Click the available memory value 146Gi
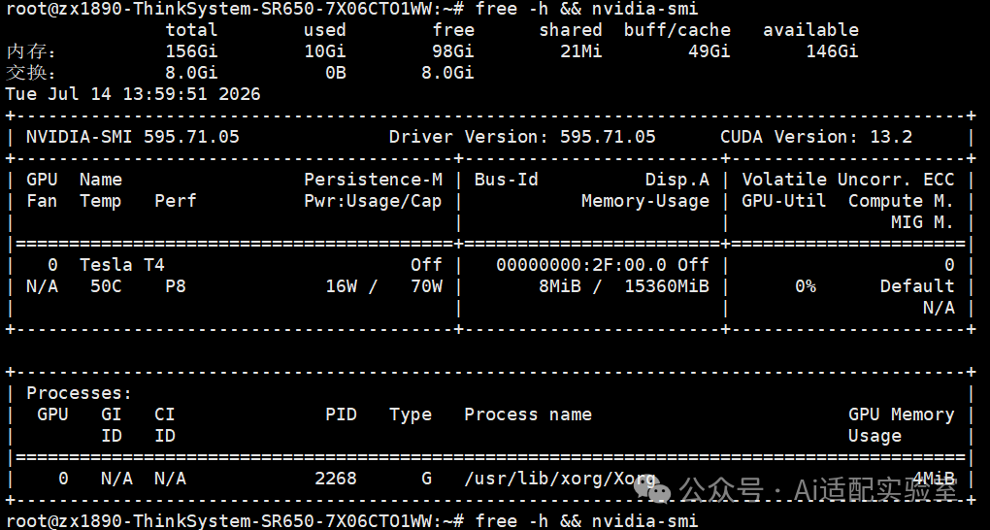 [832, 51]
